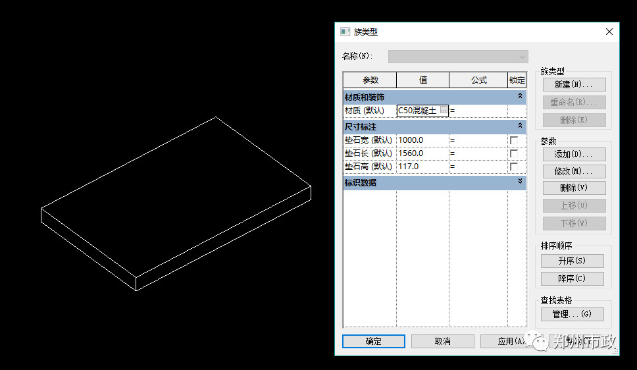Open lookup tables via 管理...(G)
The width and height of the screenshot is (637, 370).
[572, 314]
